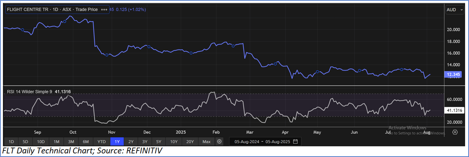
Task: Select the 3M time range
Action: pos(71,141)
